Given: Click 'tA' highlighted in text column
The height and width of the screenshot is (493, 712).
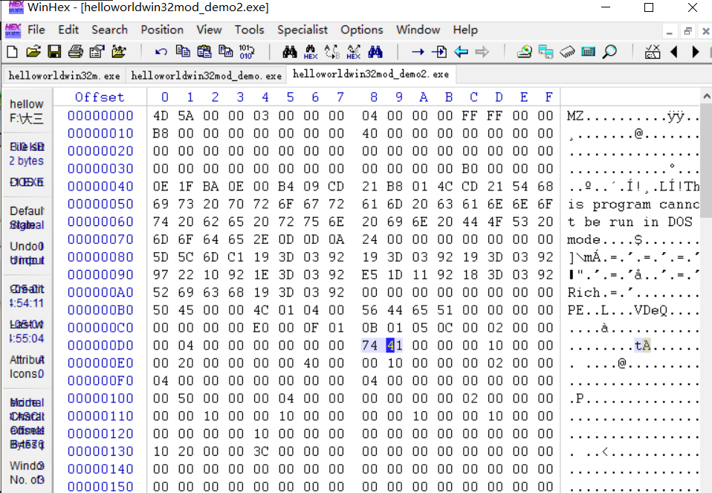Looking at the screenshot, I should 643,345.
